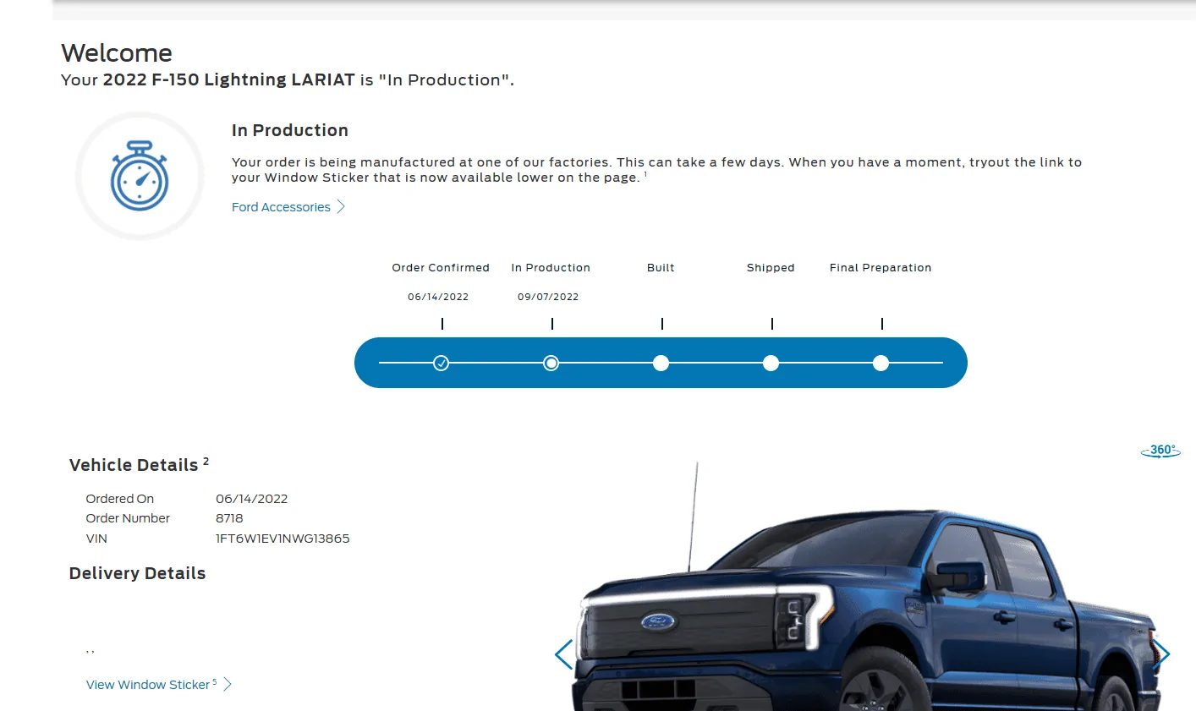This screenshot has height=711, width=1196.
Task: Click the Final Preparation stage label
Action: 881,268
